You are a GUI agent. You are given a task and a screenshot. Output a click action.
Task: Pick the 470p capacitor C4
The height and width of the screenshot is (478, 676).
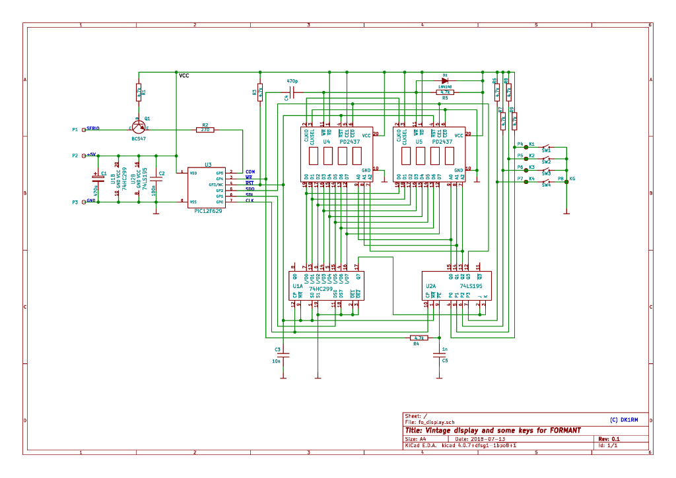(292, 92)
